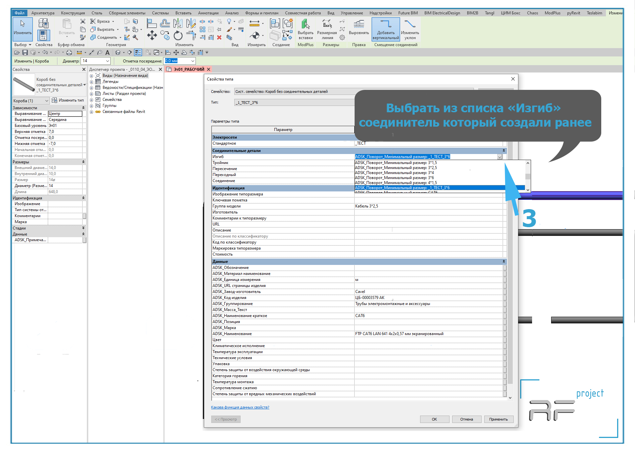
Task: Click the Отмена button
Action: point(467,419)
